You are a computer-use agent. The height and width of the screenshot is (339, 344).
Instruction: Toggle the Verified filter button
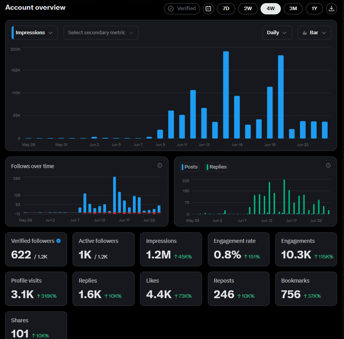click(x=182, y=9)
